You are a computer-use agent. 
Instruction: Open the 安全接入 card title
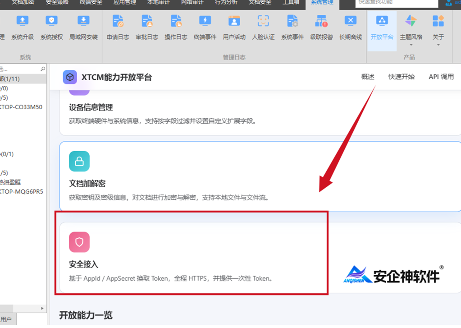83,264
